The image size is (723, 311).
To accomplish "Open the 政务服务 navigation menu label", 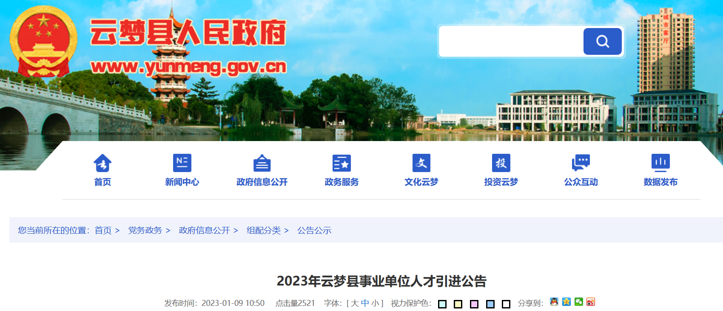I will 342,182.
